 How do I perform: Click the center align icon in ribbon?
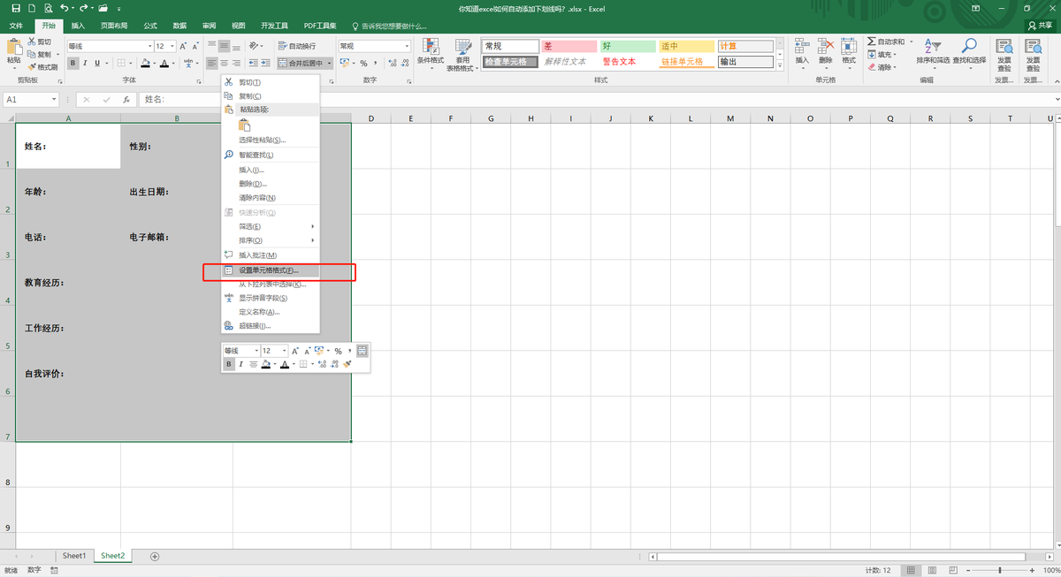(224, 63)
